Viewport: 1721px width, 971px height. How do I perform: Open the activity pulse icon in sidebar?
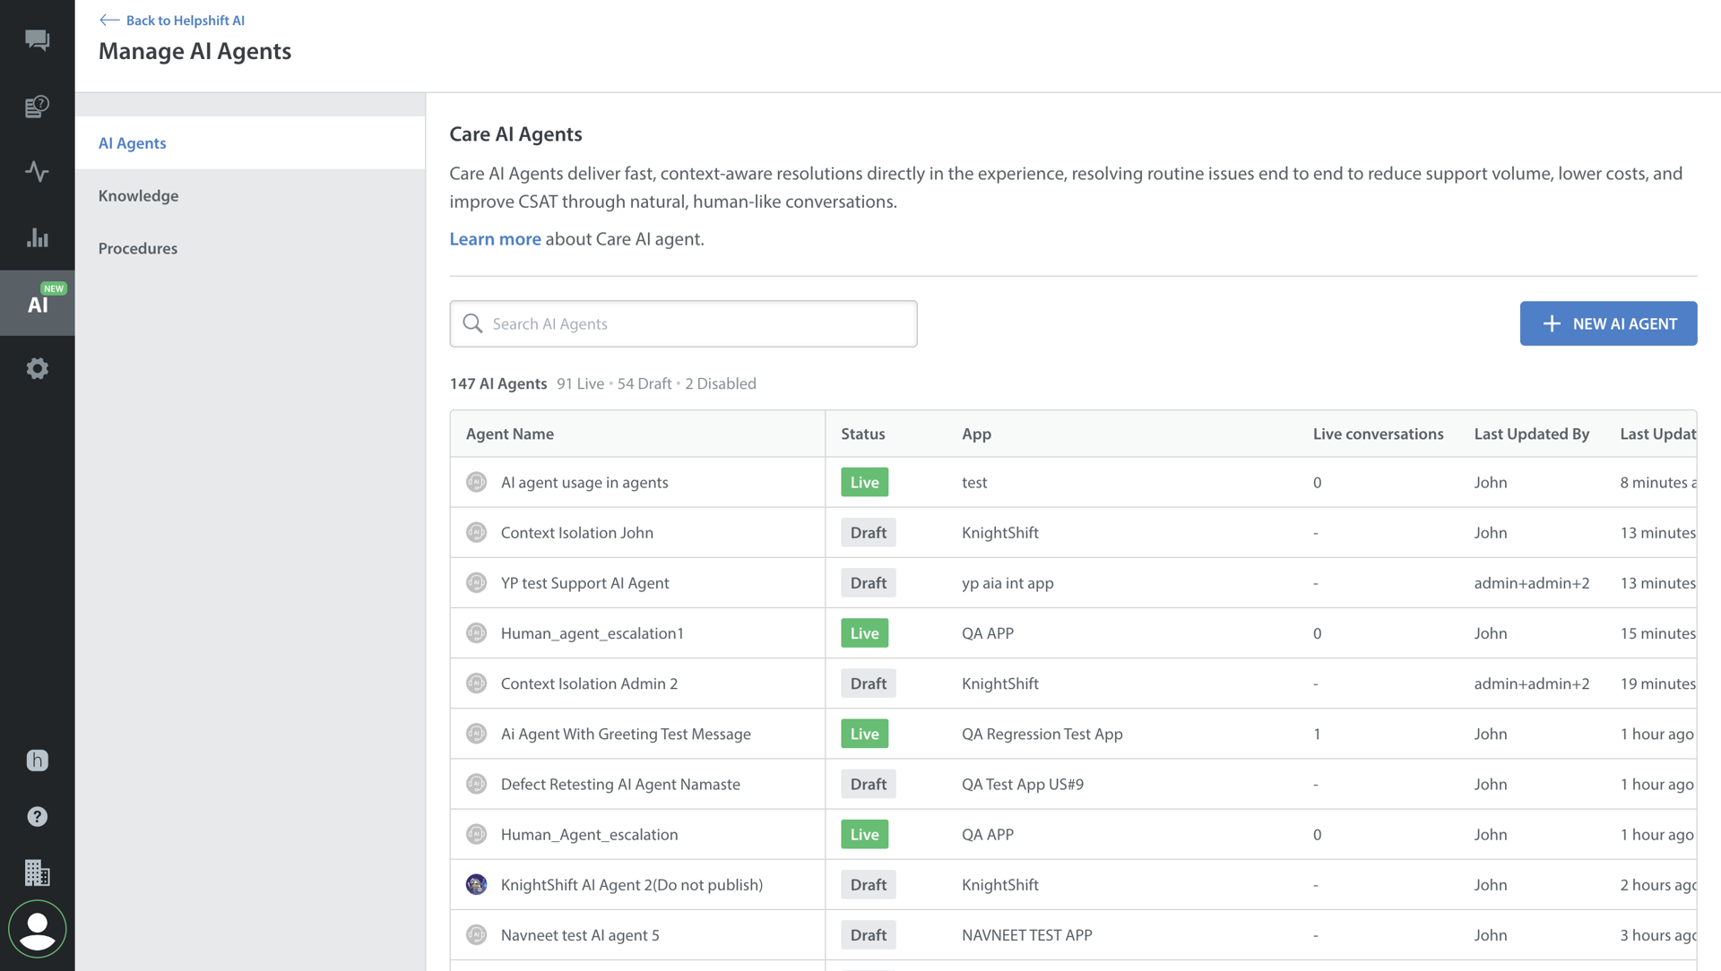(x=37, y=171)
